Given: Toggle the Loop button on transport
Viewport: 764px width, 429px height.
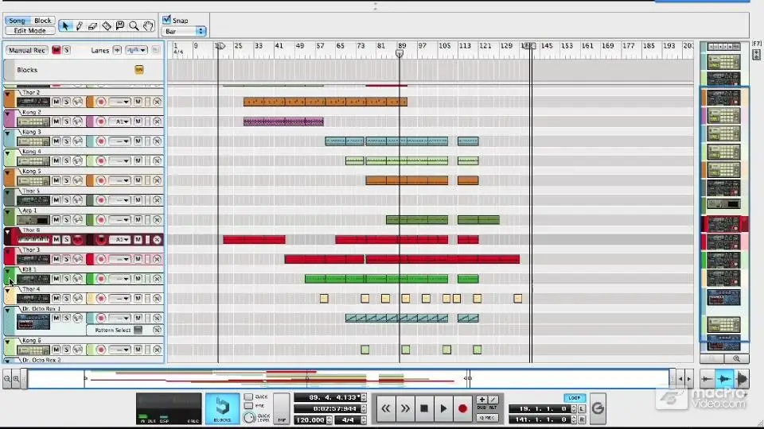Looking at the screenshot, I should click(x=574, y=398).
